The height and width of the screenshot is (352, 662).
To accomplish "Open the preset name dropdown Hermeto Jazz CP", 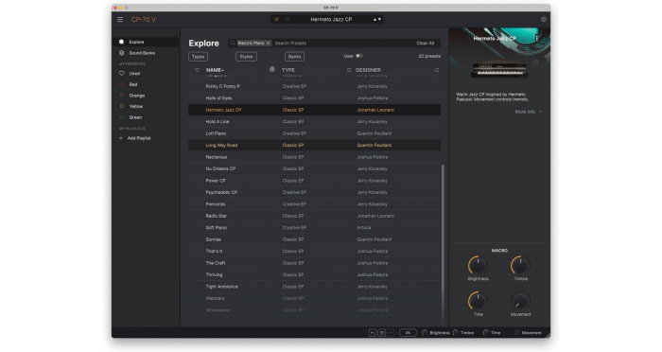I will pos(331,20).
